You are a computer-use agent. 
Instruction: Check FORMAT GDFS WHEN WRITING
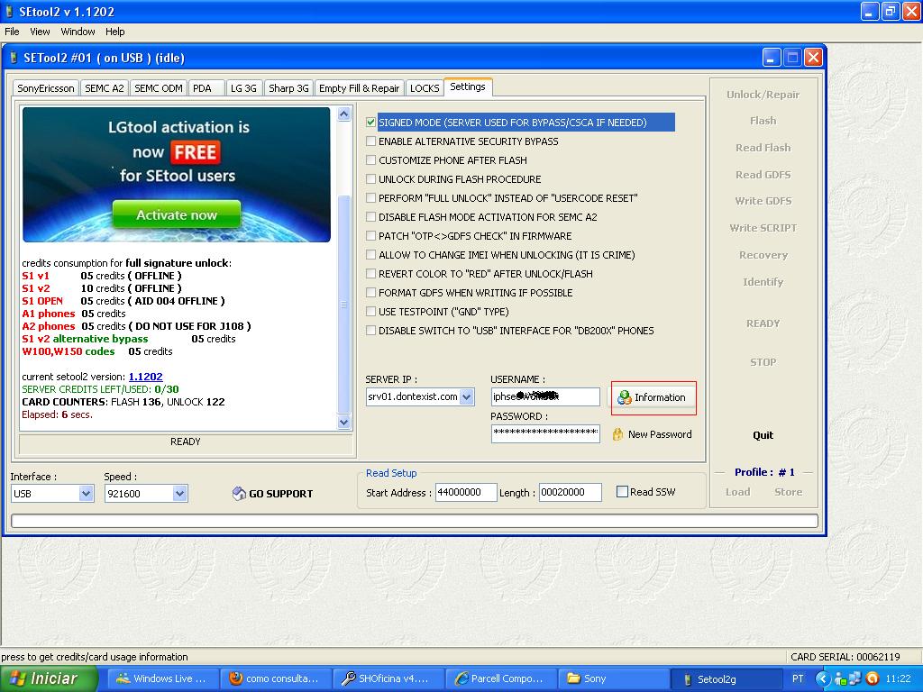tap(370, 293)
